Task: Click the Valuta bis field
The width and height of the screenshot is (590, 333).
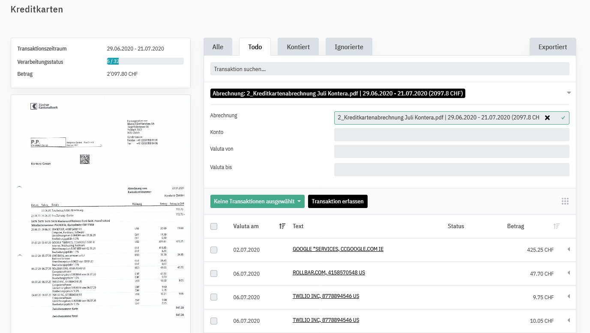Action: [x=452, y=169]
